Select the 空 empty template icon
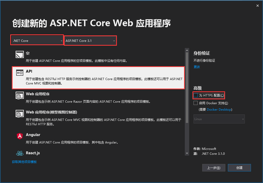 click(x=19, y=54)
